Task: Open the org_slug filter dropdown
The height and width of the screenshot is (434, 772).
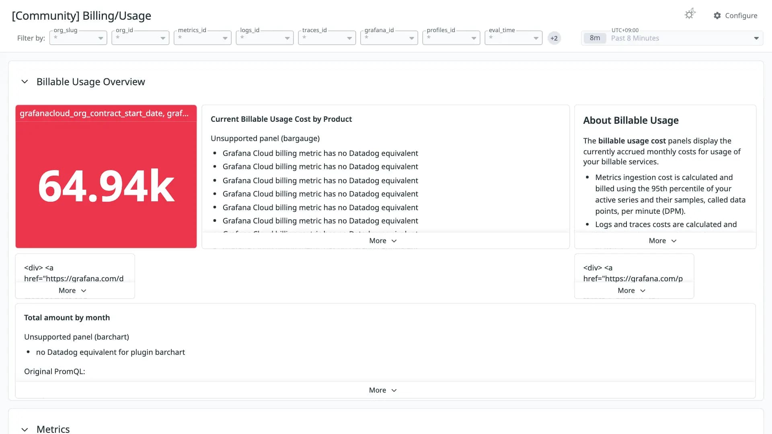Action: (x=78, y=38)
